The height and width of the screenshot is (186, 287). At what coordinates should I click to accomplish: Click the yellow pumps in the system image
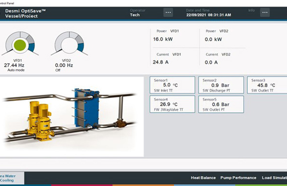(40, 121)
